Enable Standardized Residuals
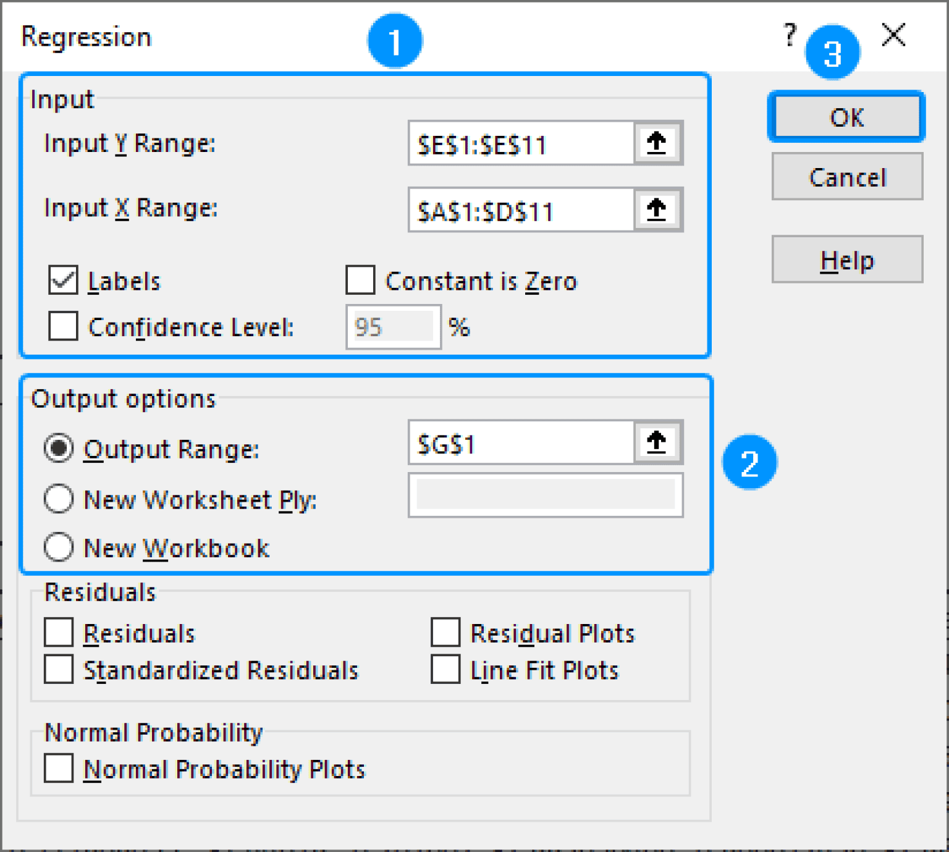 coord(59,670)
